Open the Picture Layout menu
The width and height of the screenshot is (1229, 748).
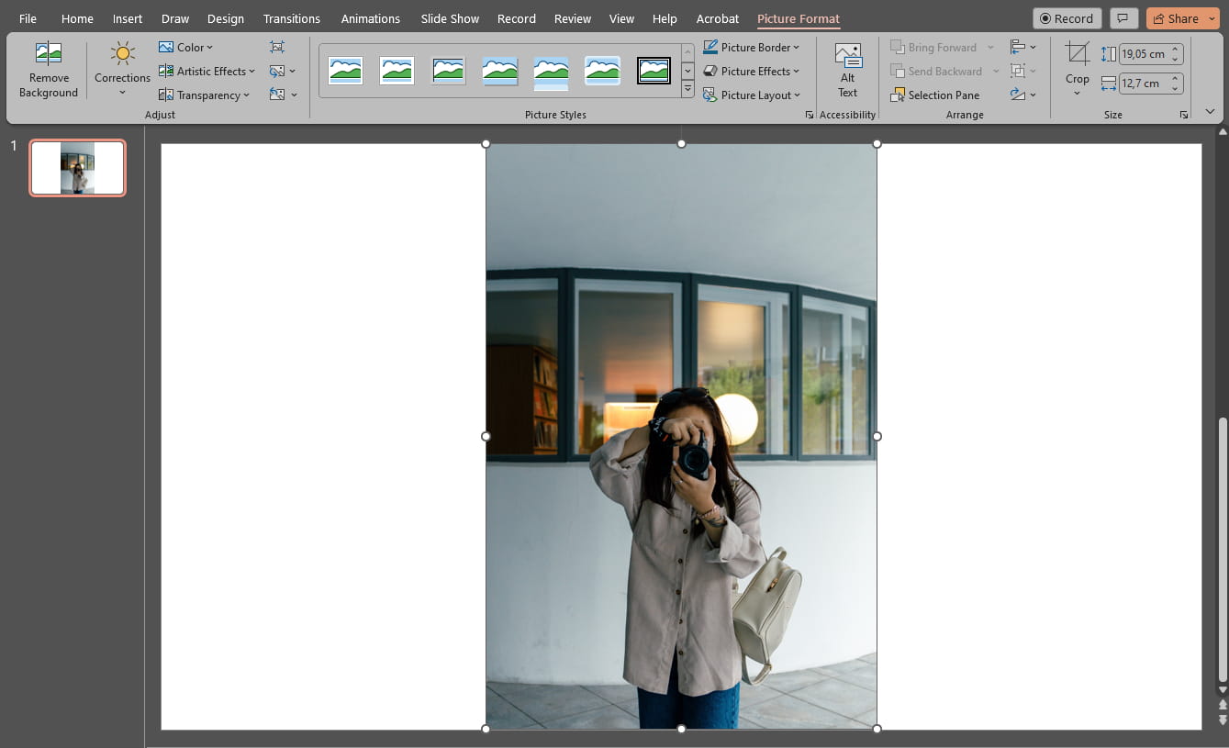753,95
